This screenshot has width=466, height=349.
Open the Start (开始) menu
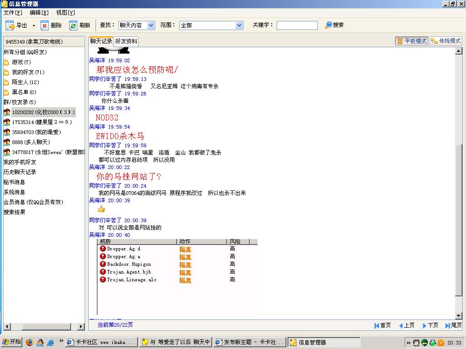coord(11,342)
